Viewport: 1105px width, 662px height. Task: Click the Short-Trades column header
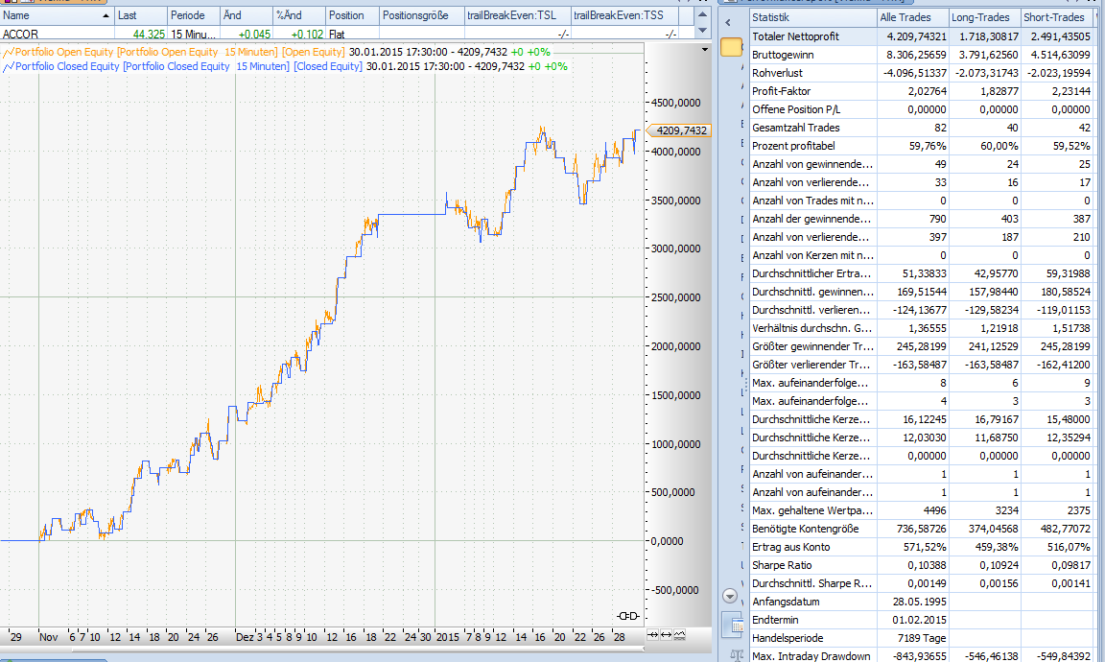pyautogui.click(x=1054, y=17)
